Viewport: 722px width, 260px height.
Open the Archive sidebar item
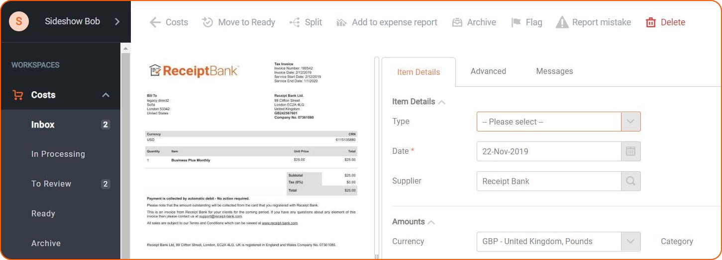click(x=61, y=243)
